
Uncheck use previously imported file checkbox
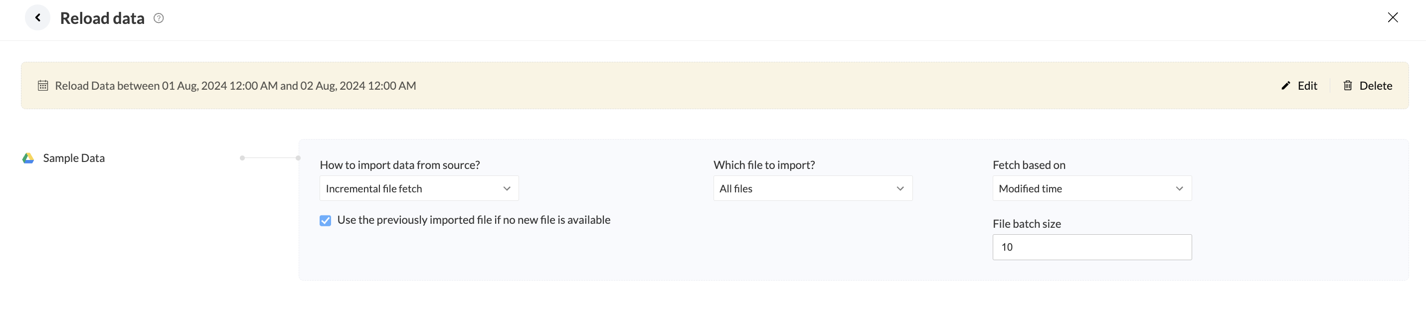pyautogui.click(x=326, y=221)
